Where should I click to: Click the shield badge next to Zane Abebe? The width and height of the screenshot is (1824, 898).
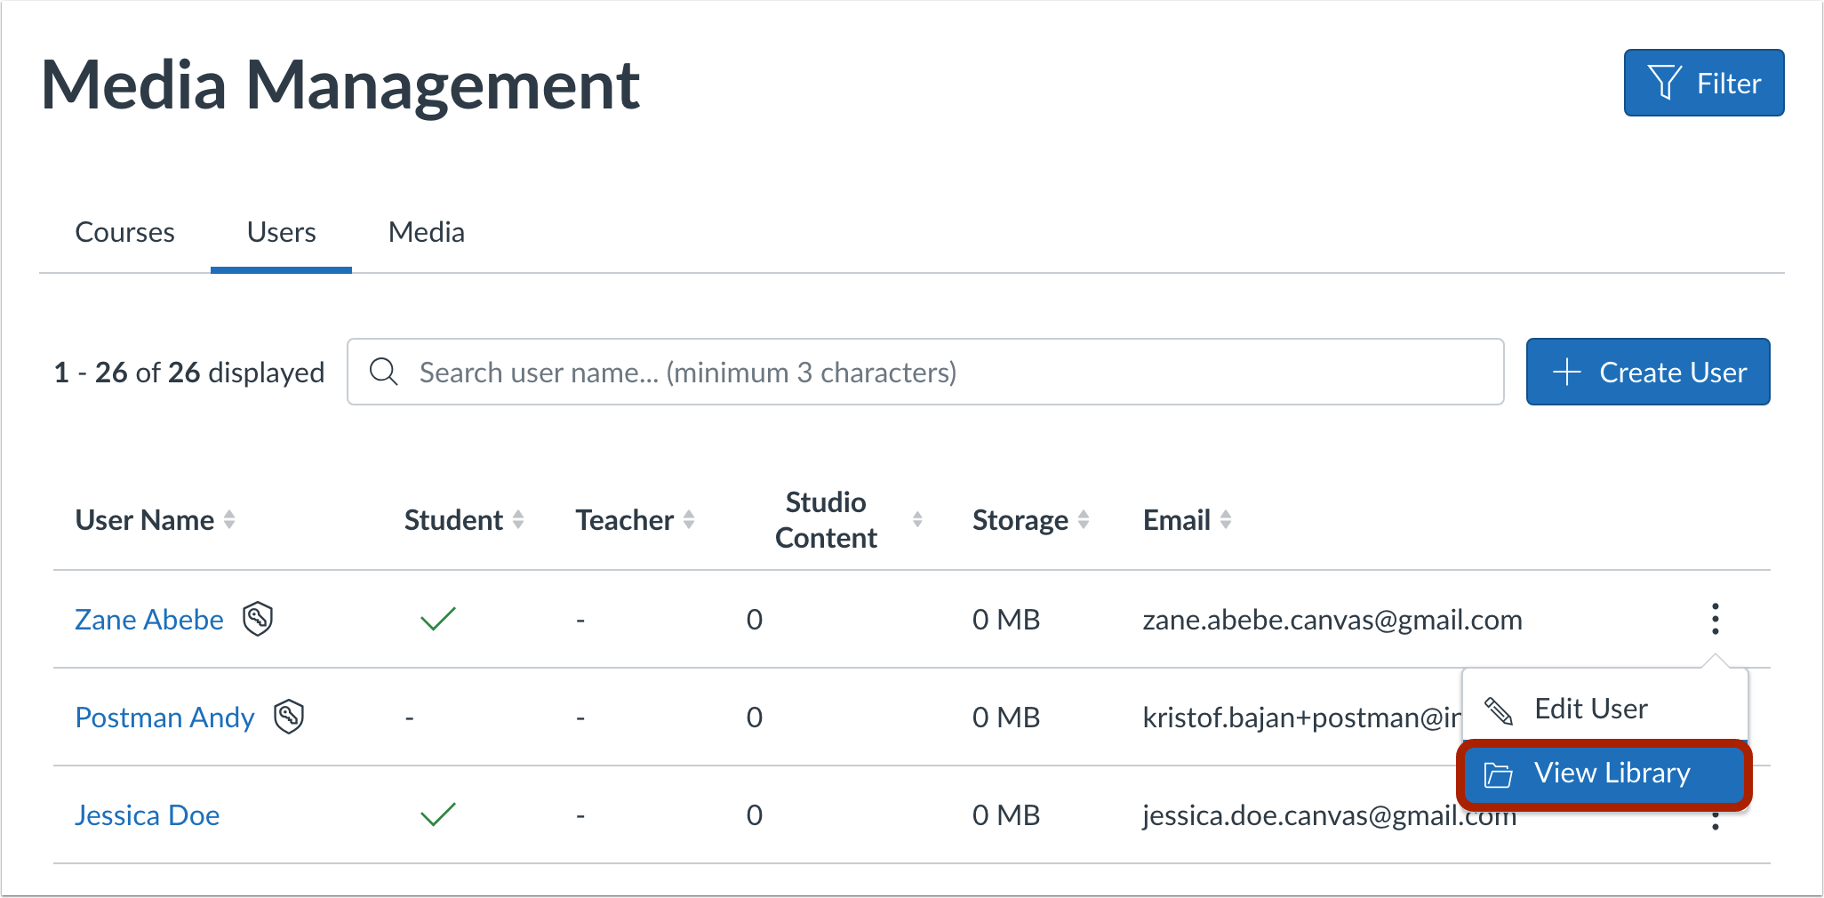coord(258,619)
